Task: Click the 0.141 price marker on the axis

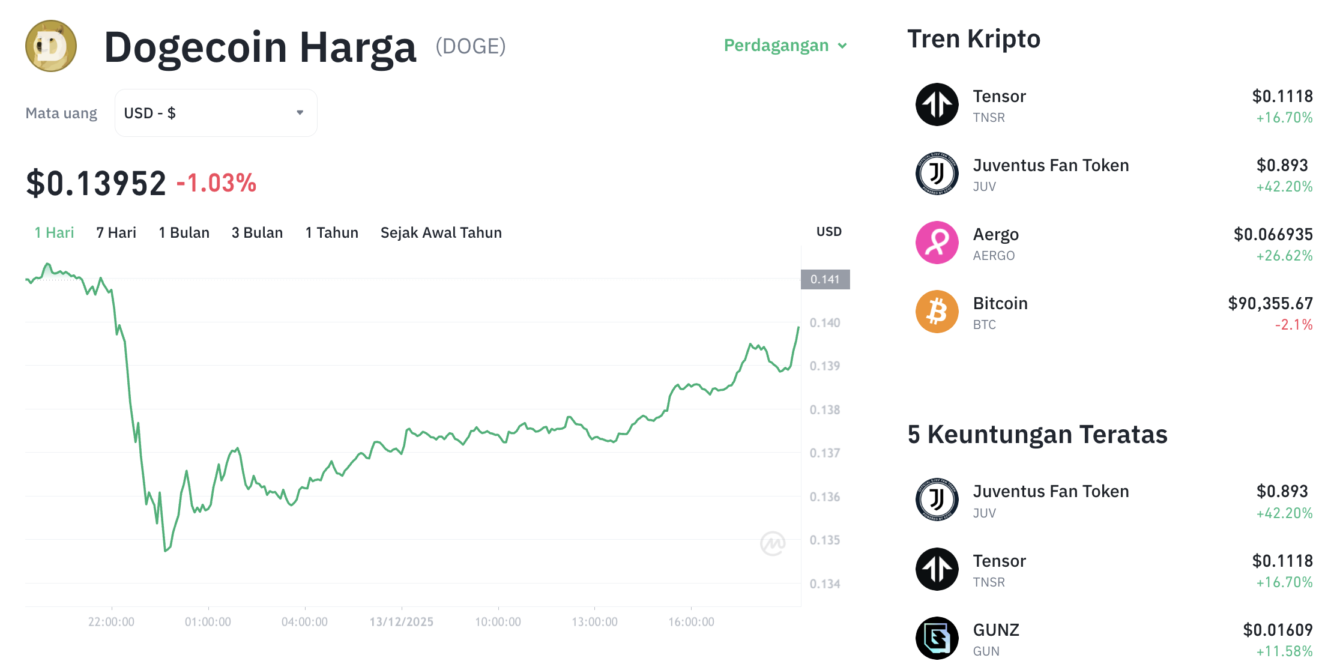Action: 825,279
